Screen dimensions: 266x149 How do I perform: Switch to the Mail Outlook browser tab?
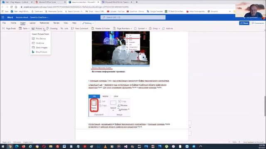17,2
